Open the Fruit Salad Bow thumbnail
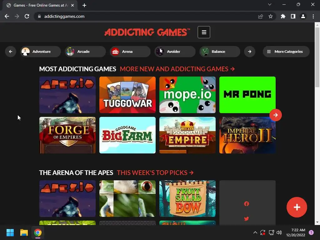The height and width of the screenshot is (240, 320). pyautogui.click(x=187, y=198)
